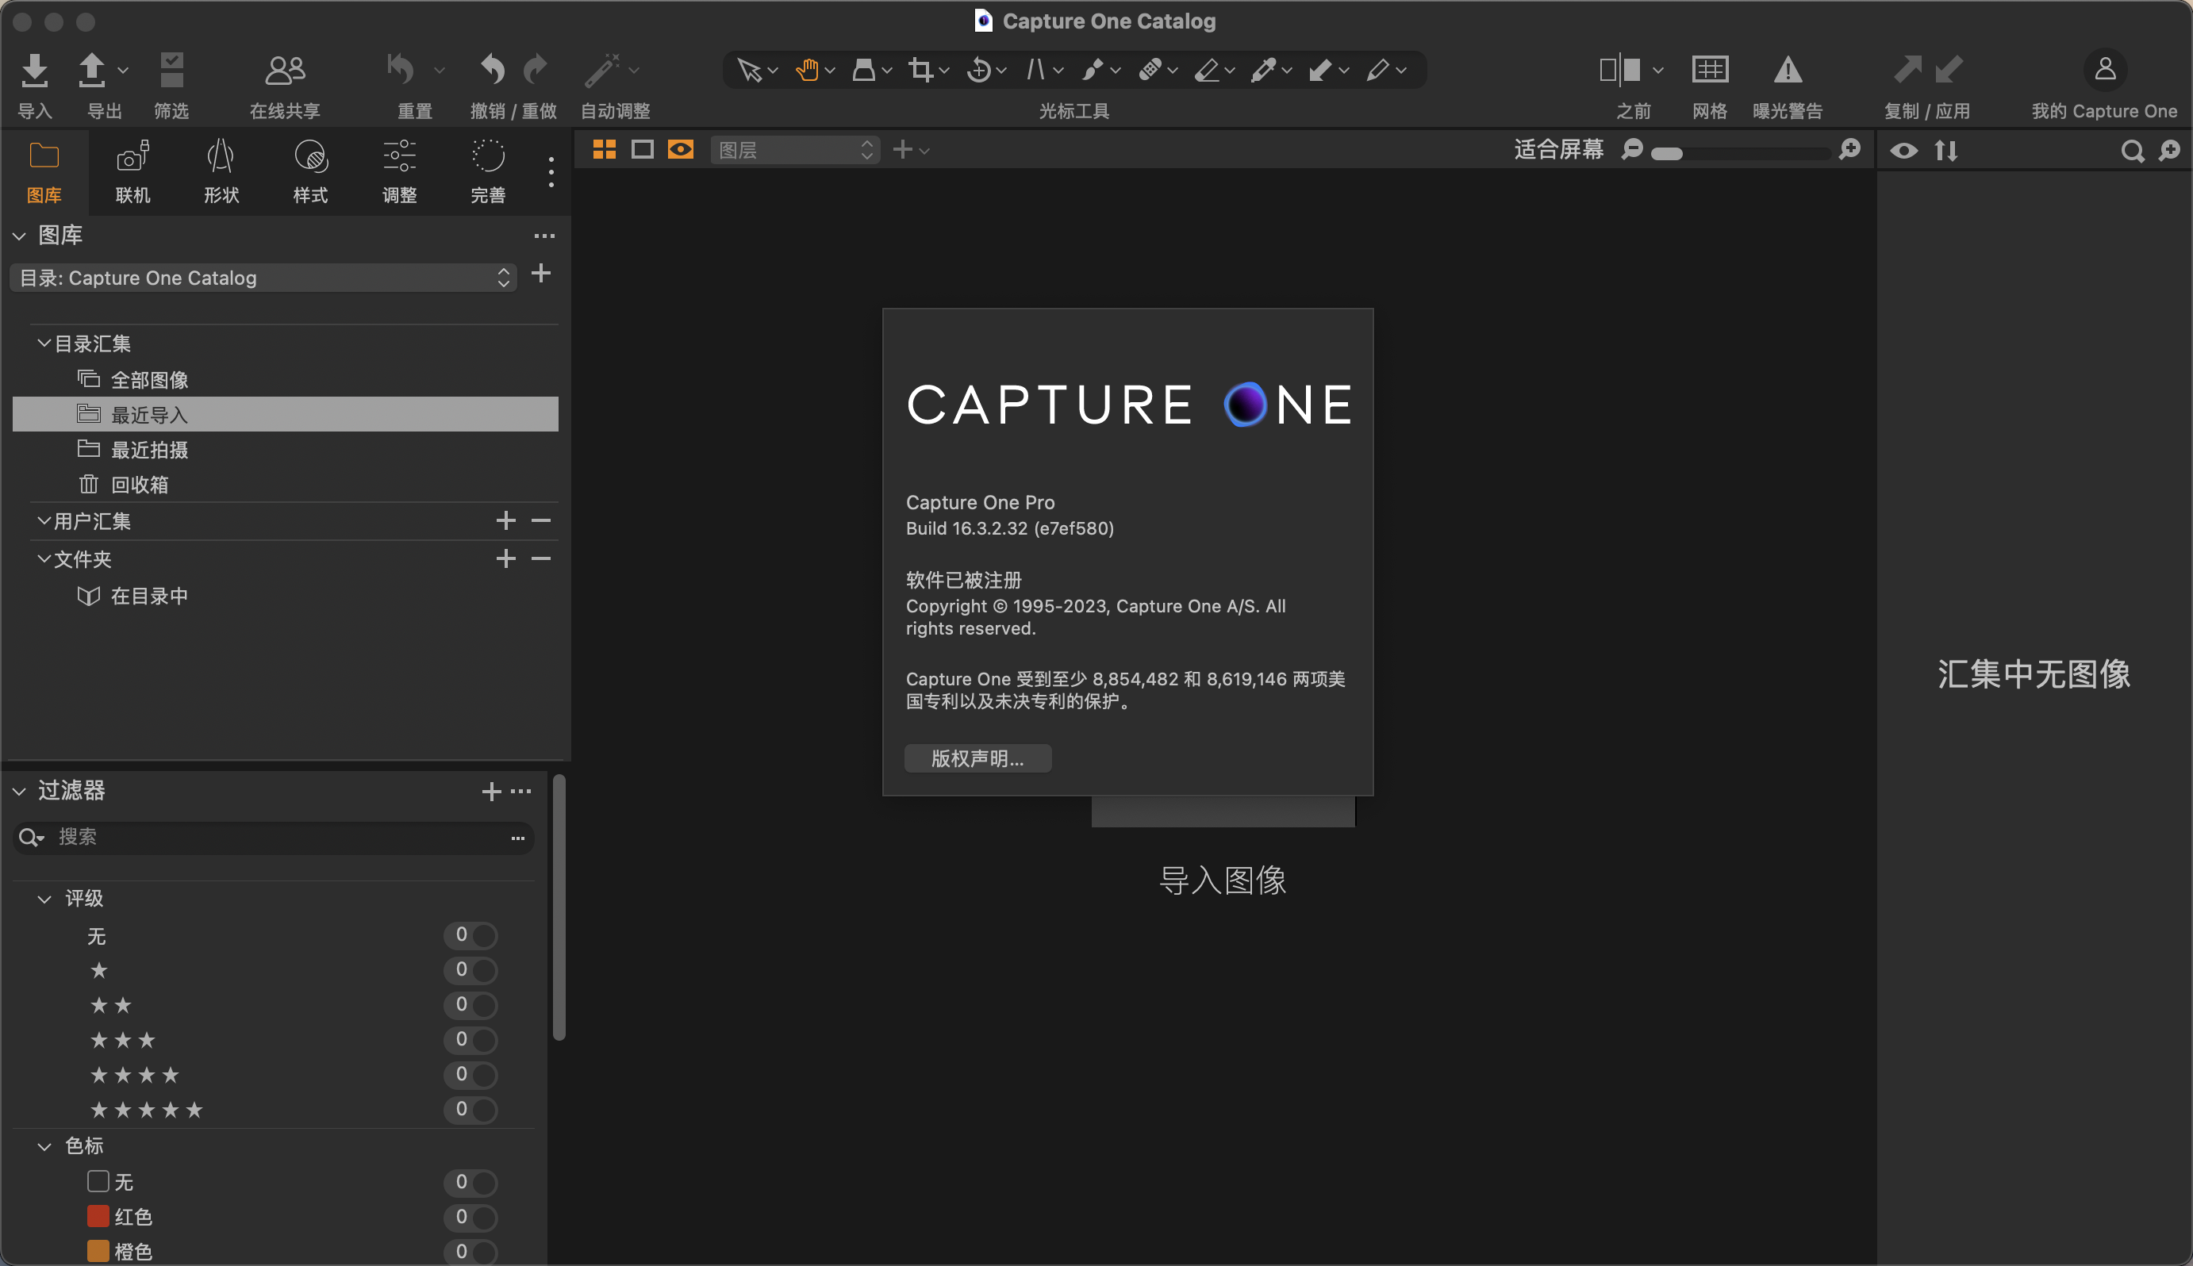Click plus button to add catalog
Viewport: 2193px width, 1266px height.
[x=541, y=274]
